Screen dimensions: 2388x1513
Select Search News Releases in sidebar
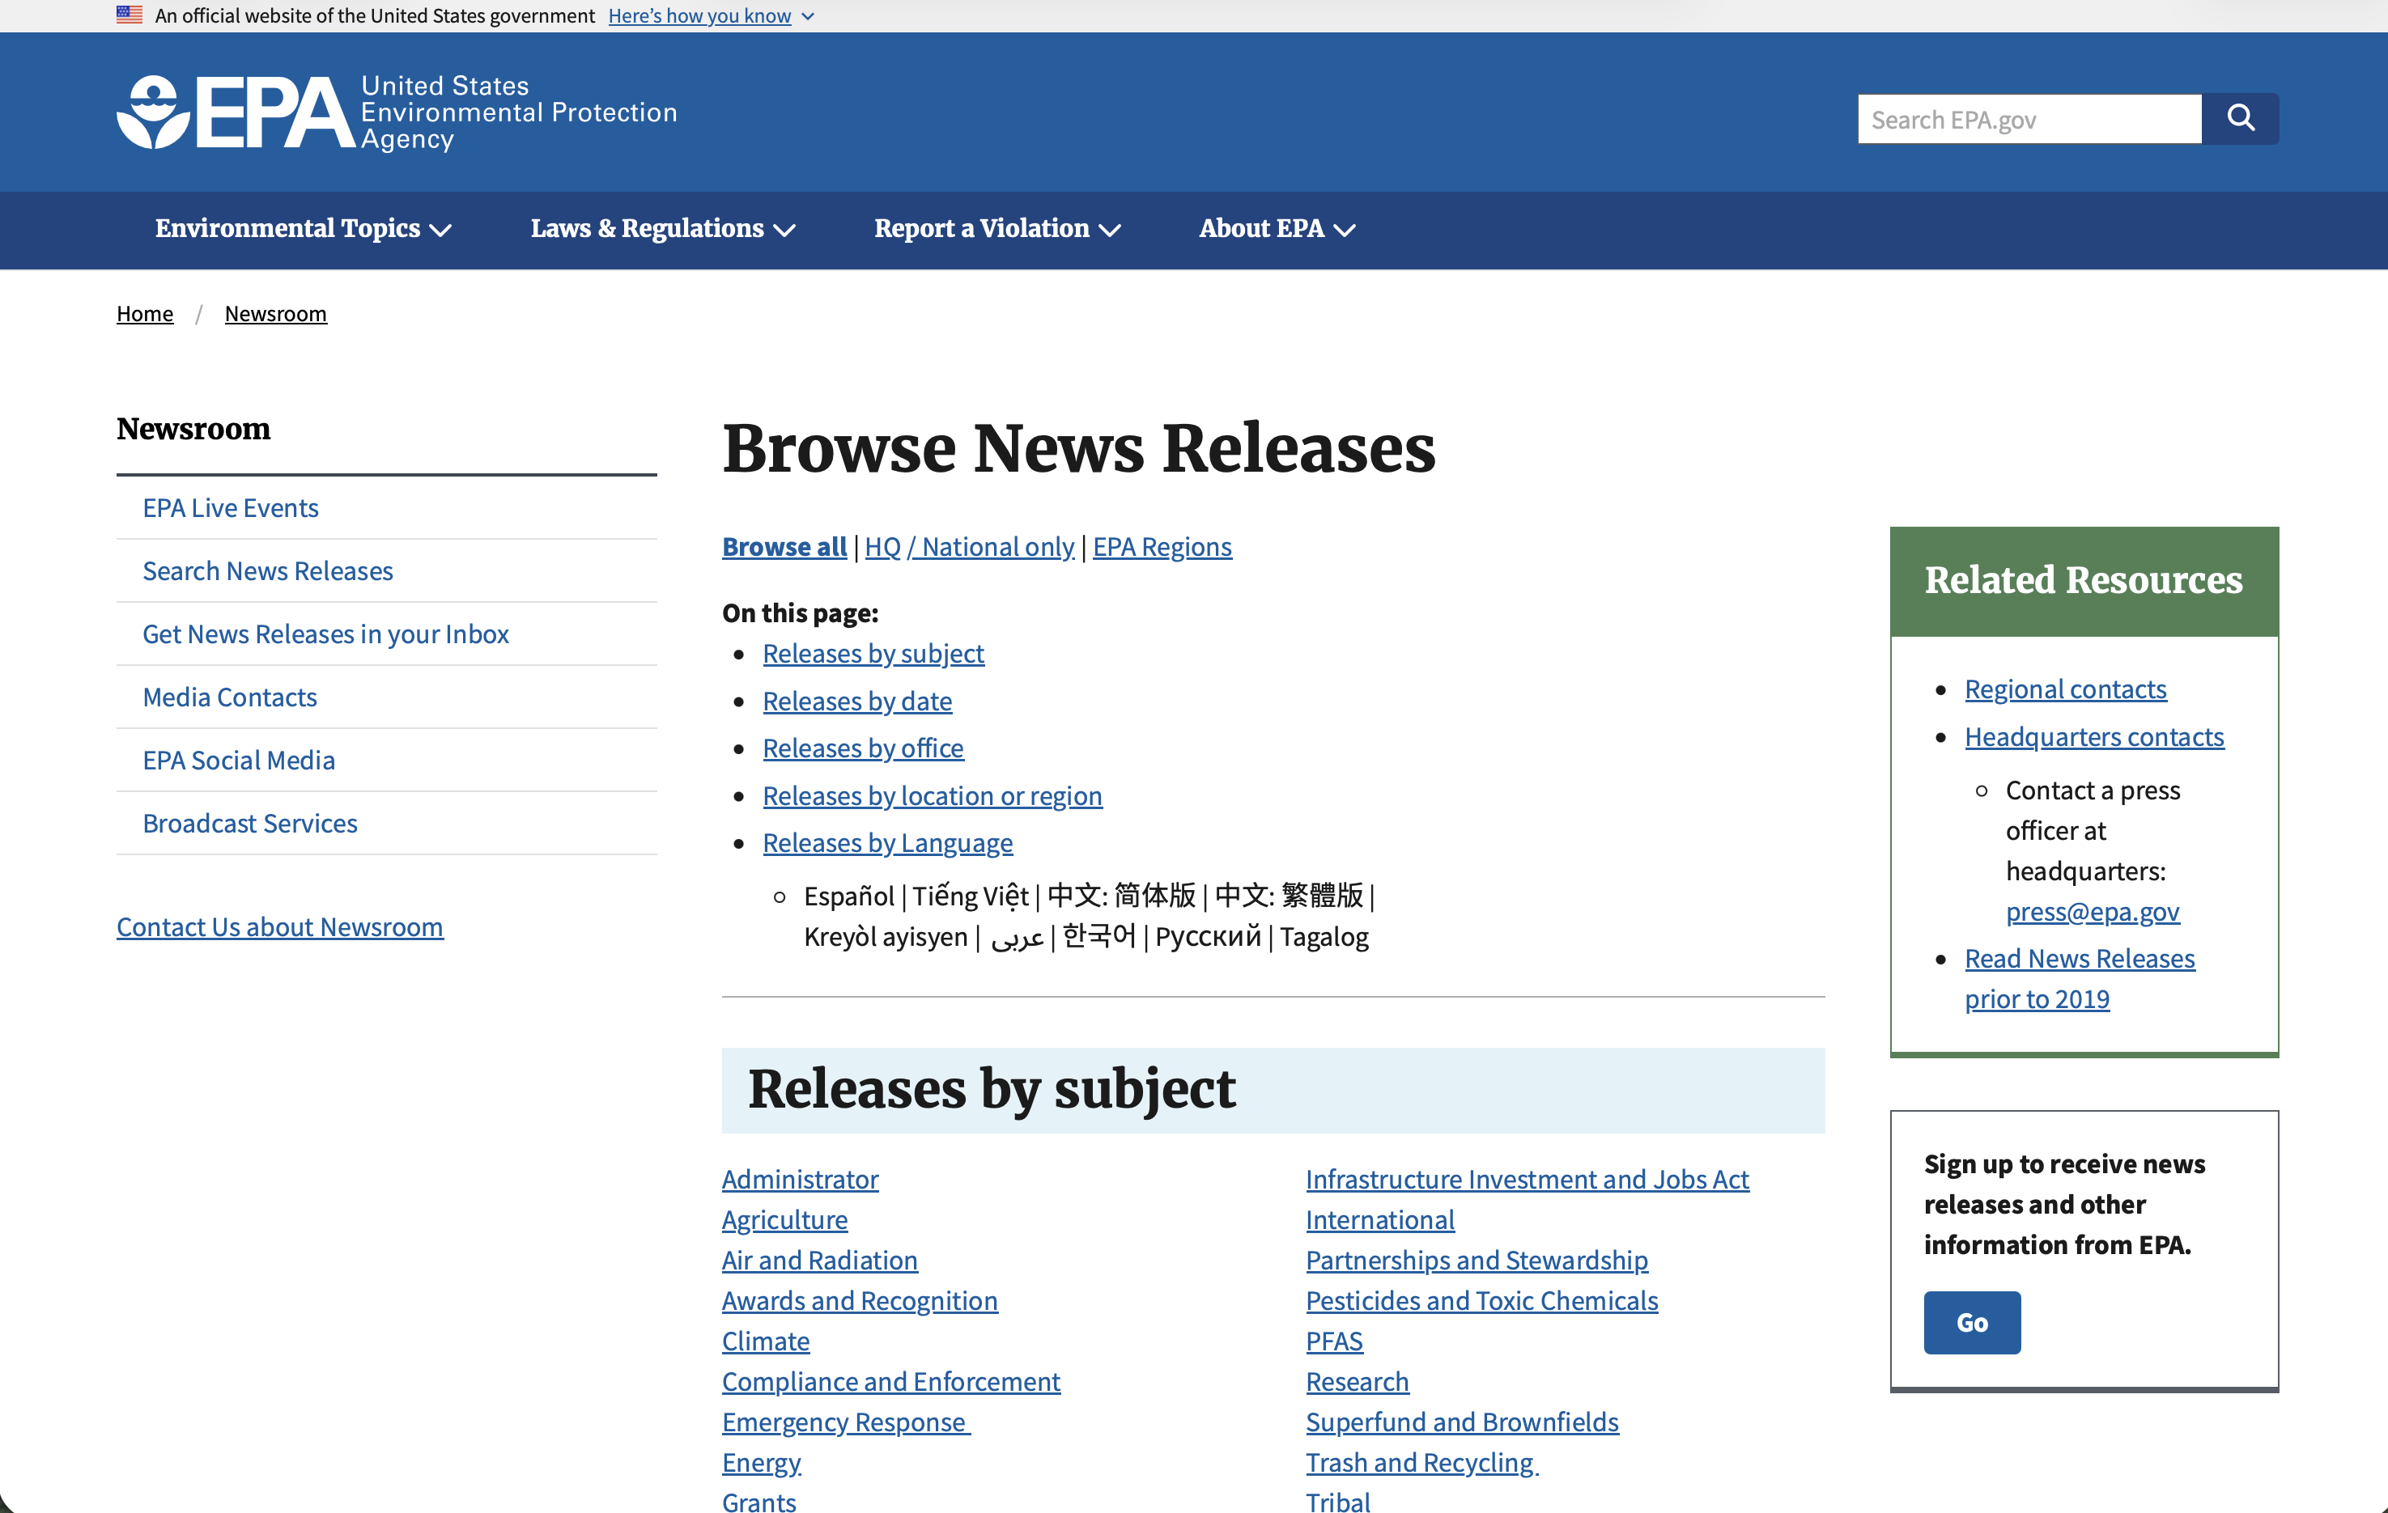(x=268, y=571)
